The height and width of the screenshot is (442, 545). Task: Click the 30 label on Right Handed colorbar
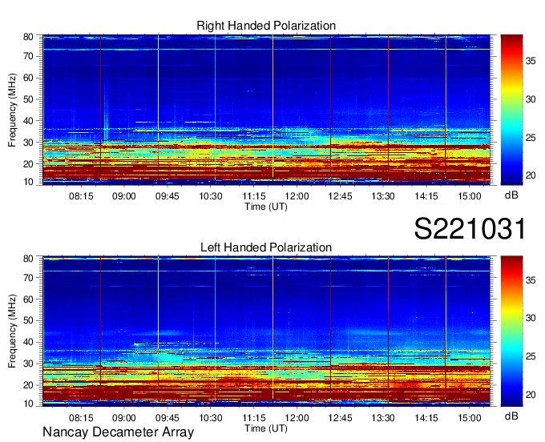tap(531, 99)
